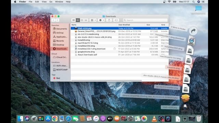219x123 pixels.
Task: Open the View menu
Action: (x=44, y=2)
